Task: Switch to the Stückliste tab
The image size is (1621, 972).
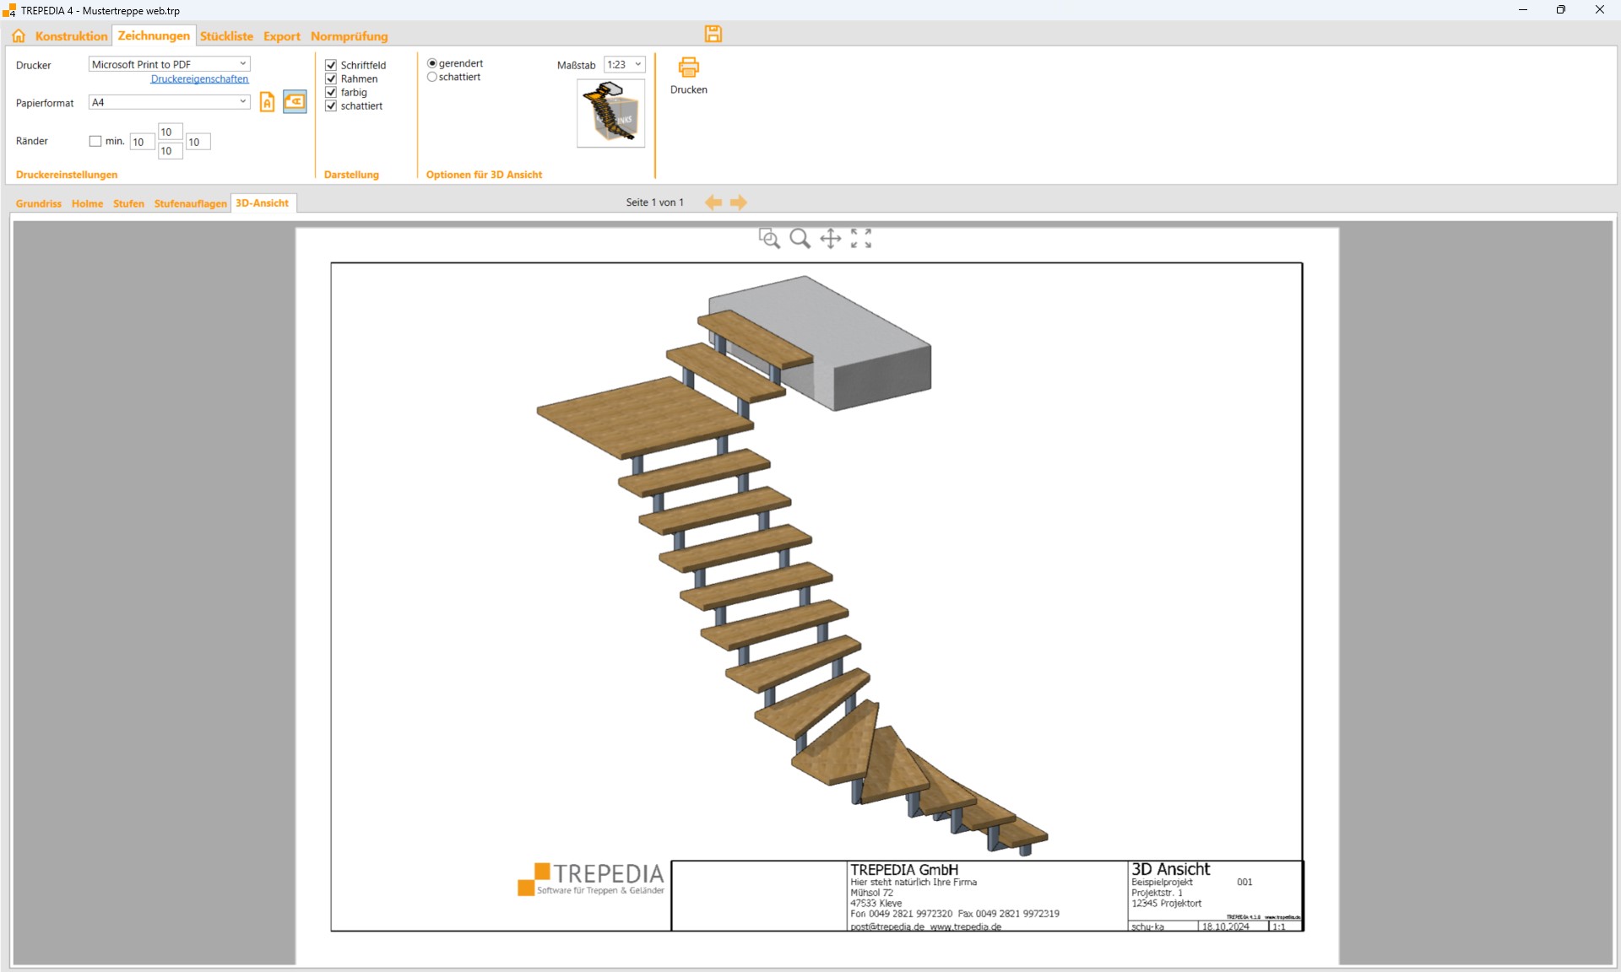Action: [226, 36]
